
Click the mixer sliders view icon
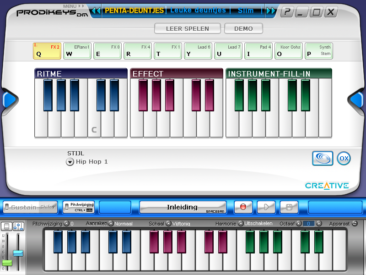pyautogui.click(x=18, y=226)
